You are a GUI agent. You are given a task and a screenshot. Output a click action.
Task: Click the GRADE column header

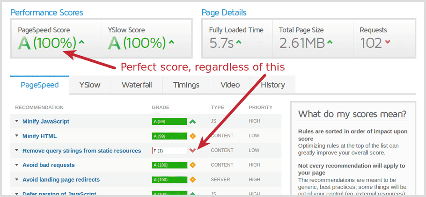pos(161,108)
